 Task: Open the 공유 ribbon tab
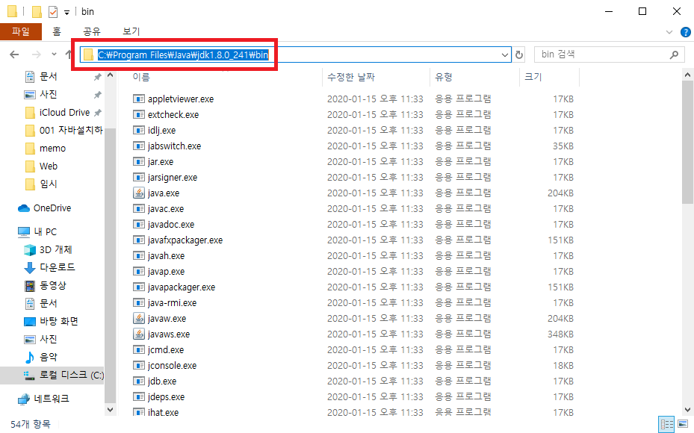[92, 31]
